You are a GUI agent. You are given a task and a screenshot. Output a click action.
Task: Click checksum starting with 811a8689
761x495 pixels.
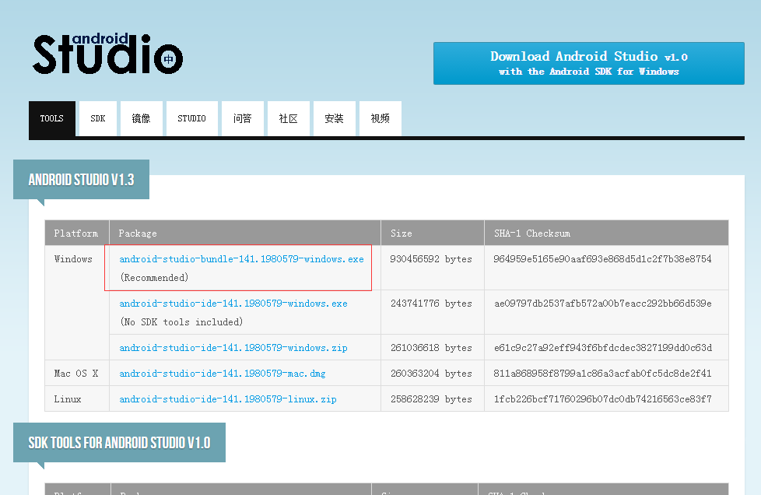pyautogui.click(x=602, y=374)
